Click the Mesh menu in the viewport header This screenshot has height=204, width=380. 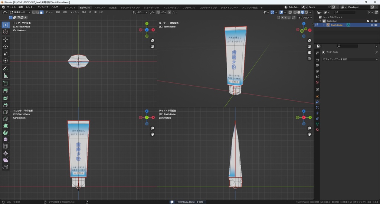(75, 12)
